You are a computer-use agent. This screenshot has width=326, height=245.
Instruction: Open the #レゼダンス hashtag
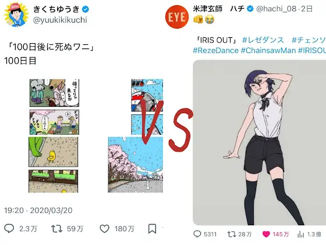[x=263, y=40]
